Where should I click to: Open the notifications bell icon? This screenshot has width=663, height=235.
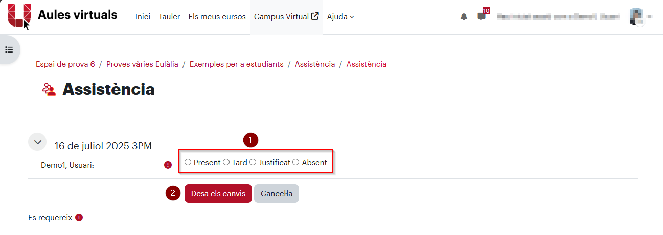464,17
